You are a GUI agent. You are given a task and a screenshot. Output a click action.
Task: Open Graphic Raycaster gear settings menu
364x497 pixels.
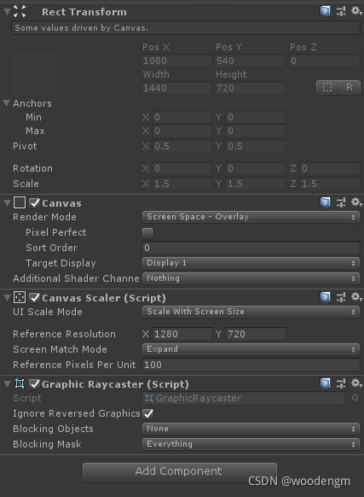click(x=356, y=383)
